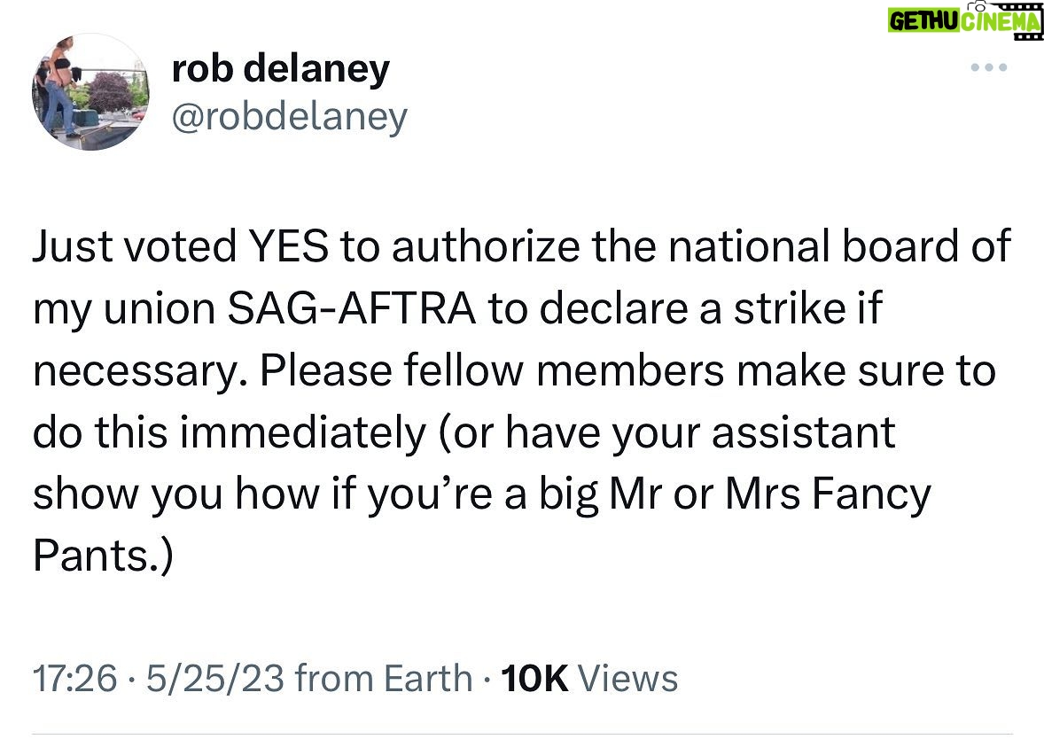Open the three-dot more options menu

989,67
